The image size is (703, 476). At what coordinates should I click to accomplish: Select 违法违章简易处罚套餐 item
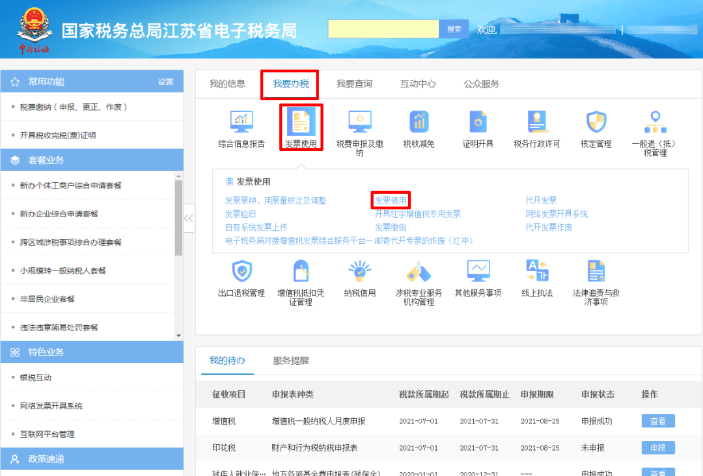[x=59, y=327]
